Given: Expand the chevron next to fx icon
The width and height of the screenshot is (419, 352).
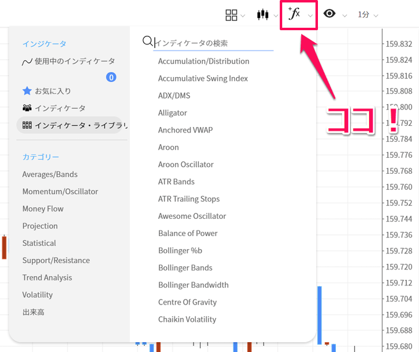Looking at the screenshot, I should (x=310, y=16).
